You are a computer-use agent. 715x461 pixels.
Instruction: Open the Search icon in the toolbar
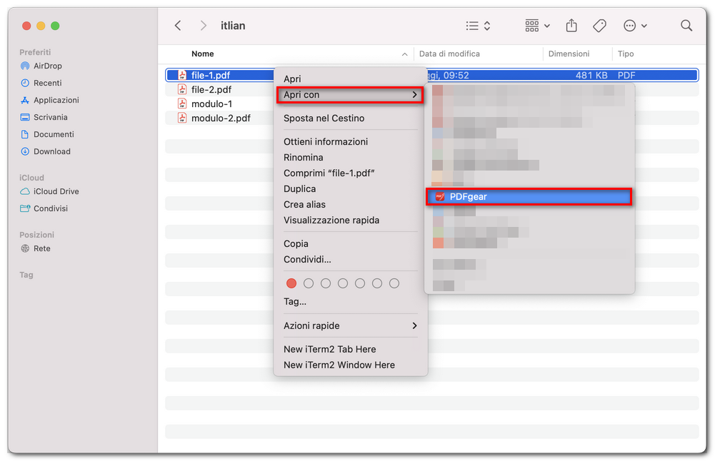click(686, 25)
